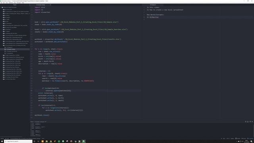
Task: Open the File menu
Action: pos(1,3)
